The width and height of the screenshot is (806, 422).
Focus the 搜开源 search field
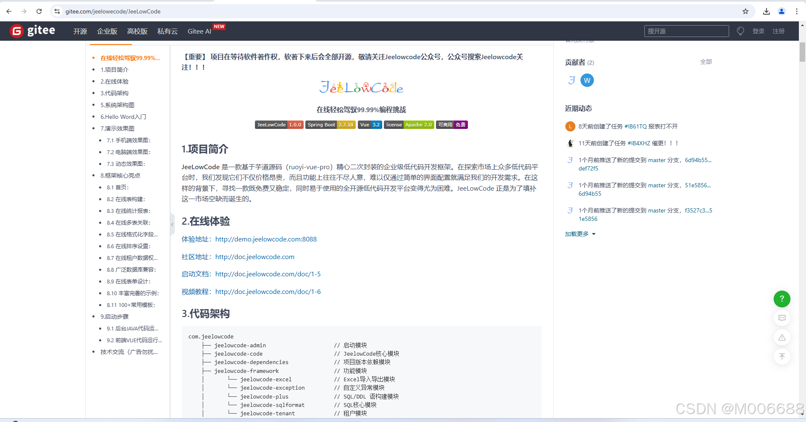pyautogui.click(x=687, y=31)
